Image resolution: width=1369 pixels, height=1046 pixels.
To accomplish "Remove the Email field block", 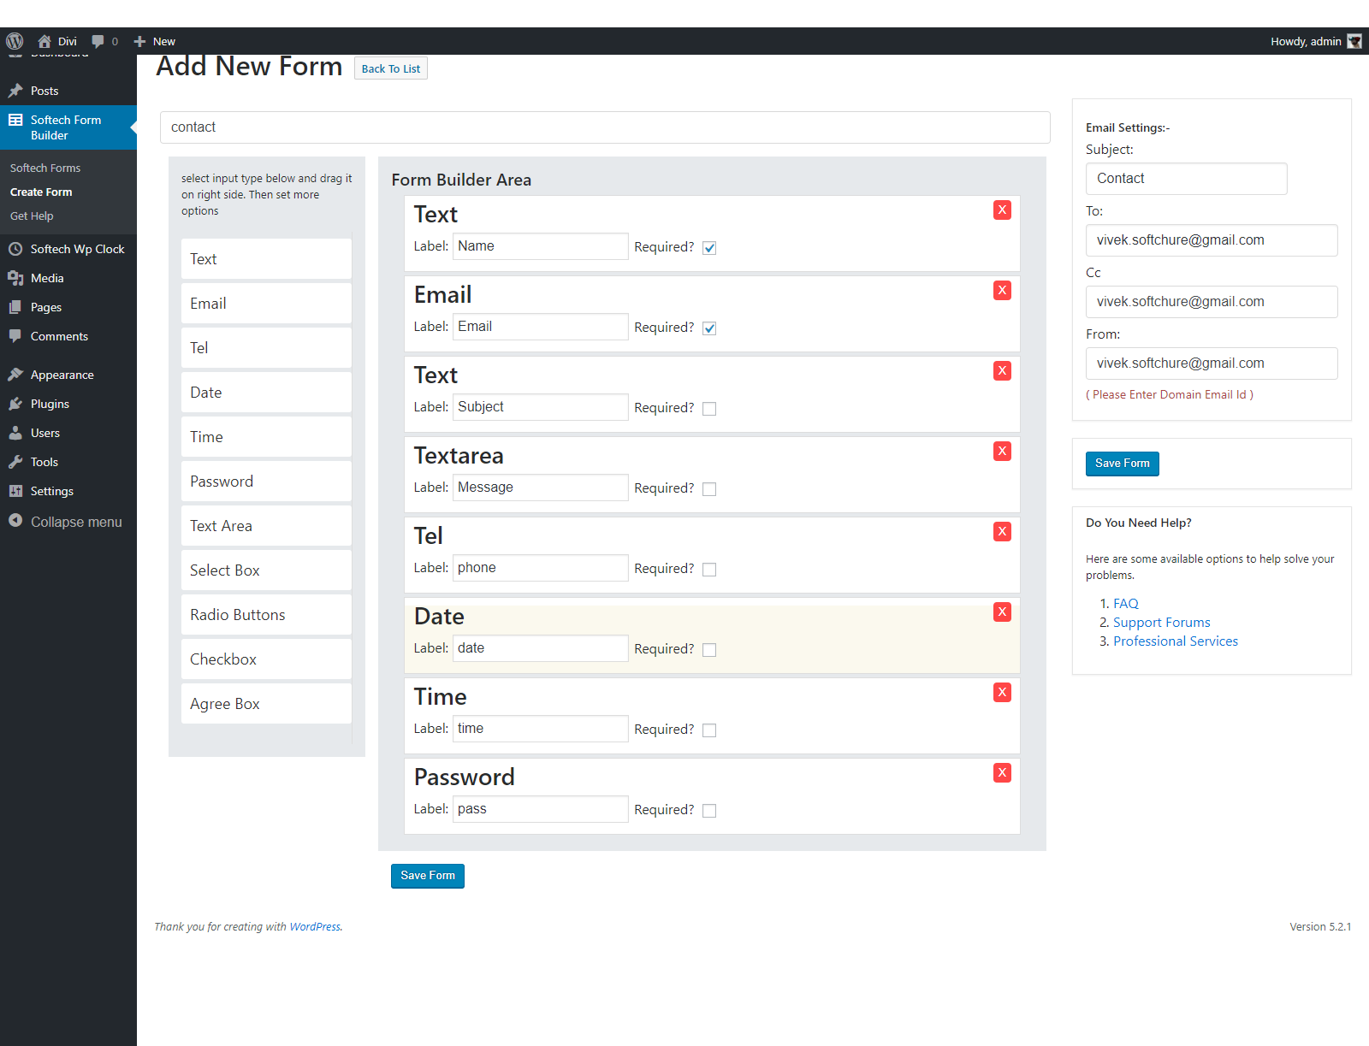I will tap(1002, 291).
